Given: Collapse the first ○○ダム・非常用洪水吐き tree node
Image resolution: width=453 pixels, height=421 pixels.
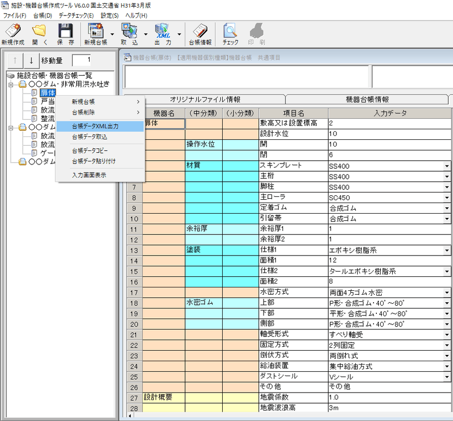Looking at the screenshot, I should tap(11, 84).
